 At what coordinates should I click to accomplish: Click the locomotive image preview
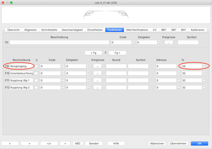click(x=106, y=14)
